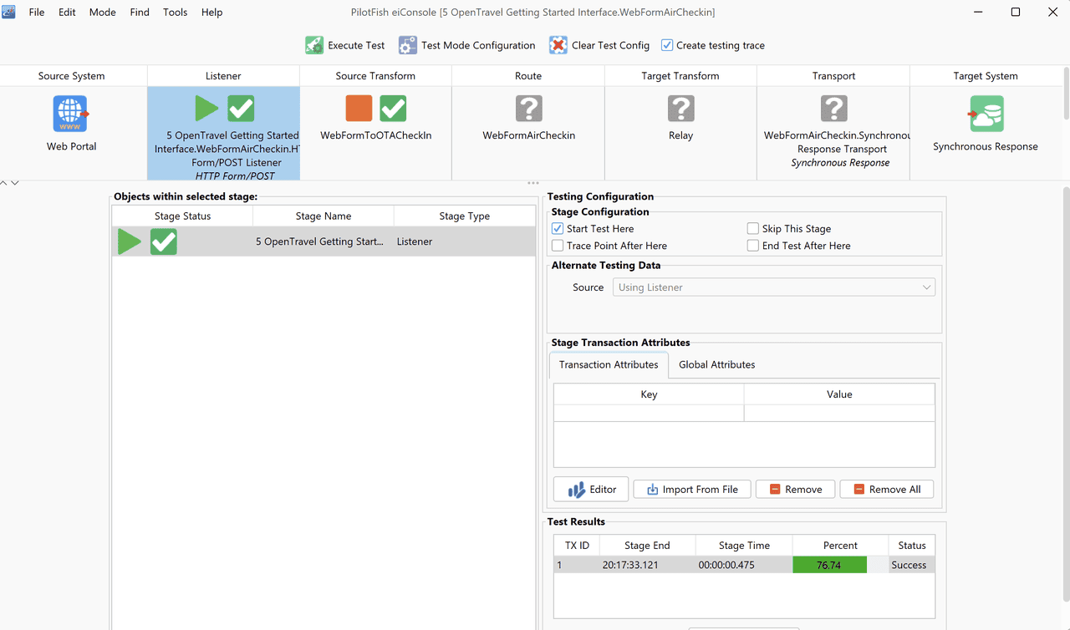
Task: Enable the End Test After Here checkbox
Action: click(753, 246)
